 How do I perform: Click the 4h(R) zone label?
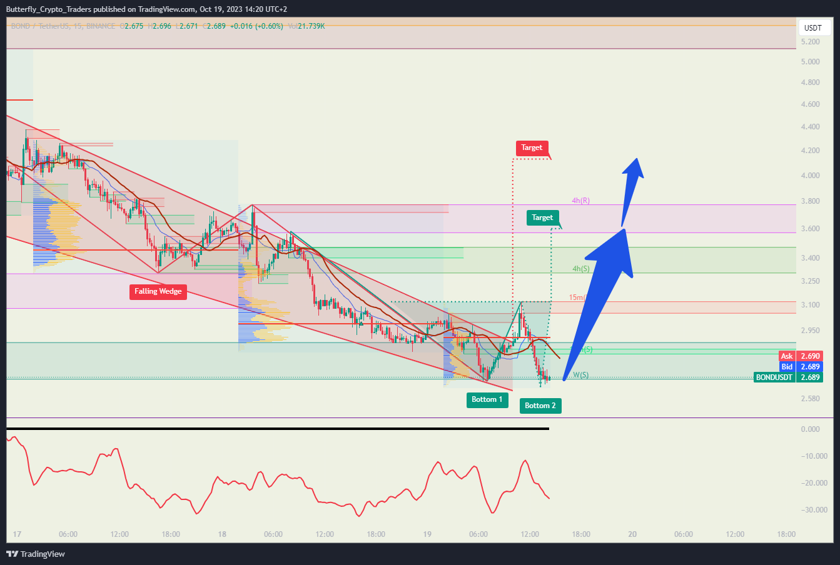click(x=580, y=201)
